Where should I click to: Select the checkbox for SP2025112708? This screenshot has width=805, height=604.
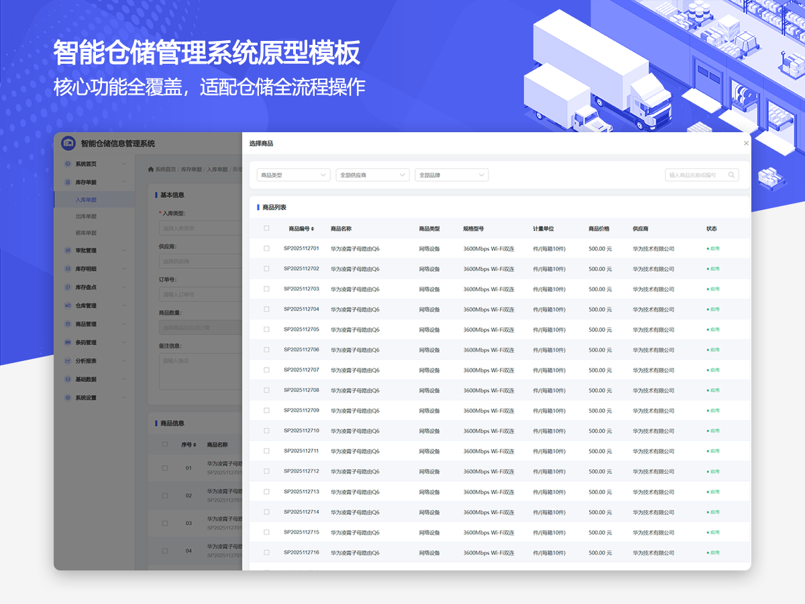coord(266,390)
